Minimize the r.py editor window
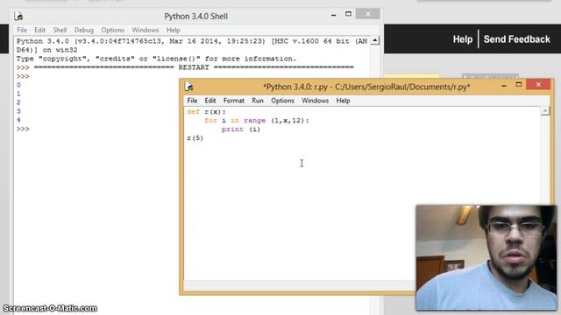This screenshot has height=315, width=561. tap(504, 86)
